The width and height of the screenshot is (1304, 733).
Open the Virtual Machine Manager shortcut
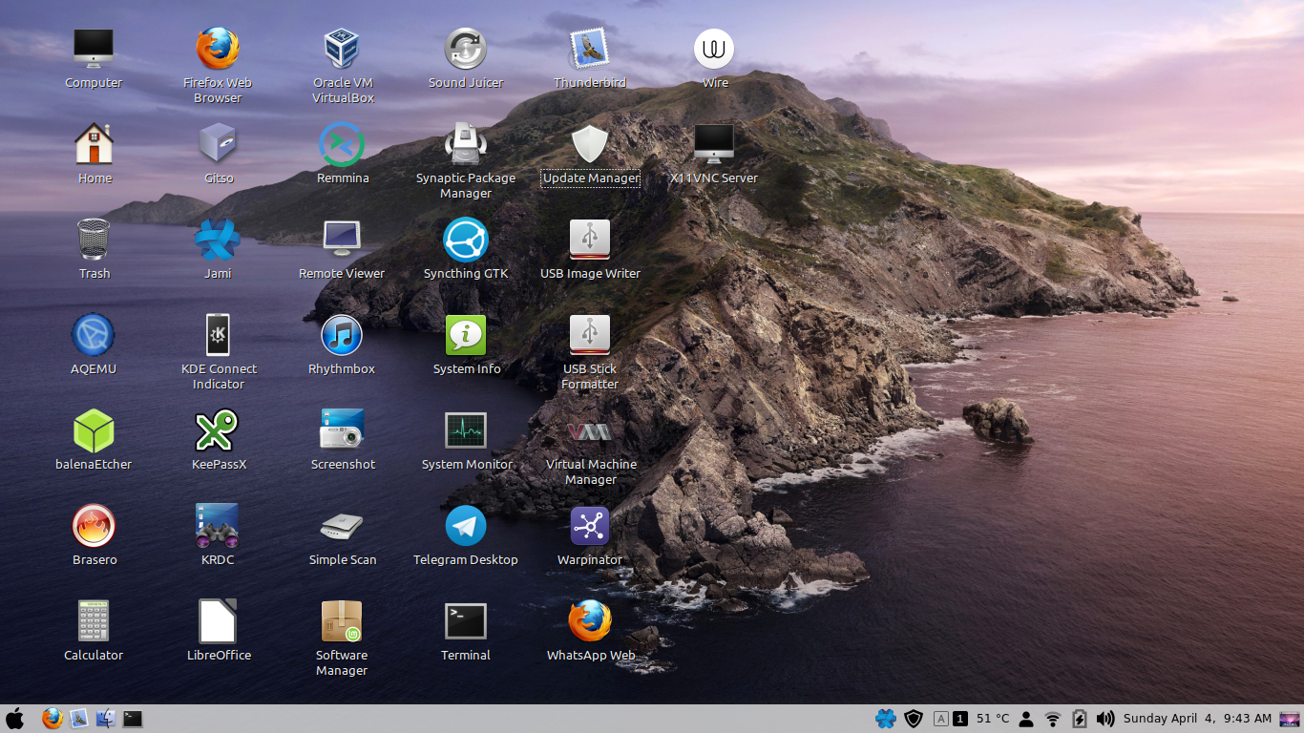[590, 431]
